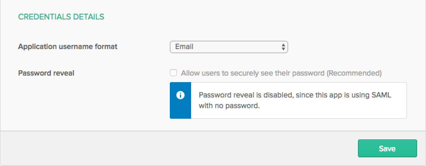Click the "(Recommended)" text beside the checkbox

point(354,73)
